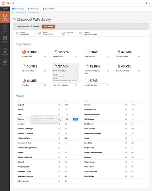Click the Template icon in the info bar

[80, 33]
